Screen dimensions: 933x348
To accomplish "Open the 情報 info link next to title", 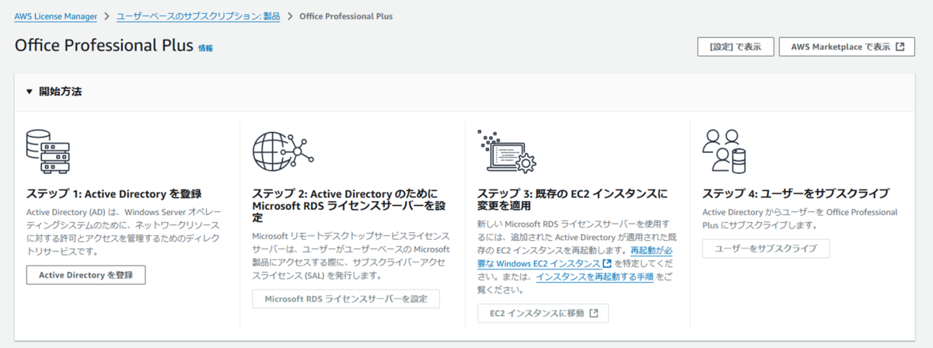I will point(205,48).
